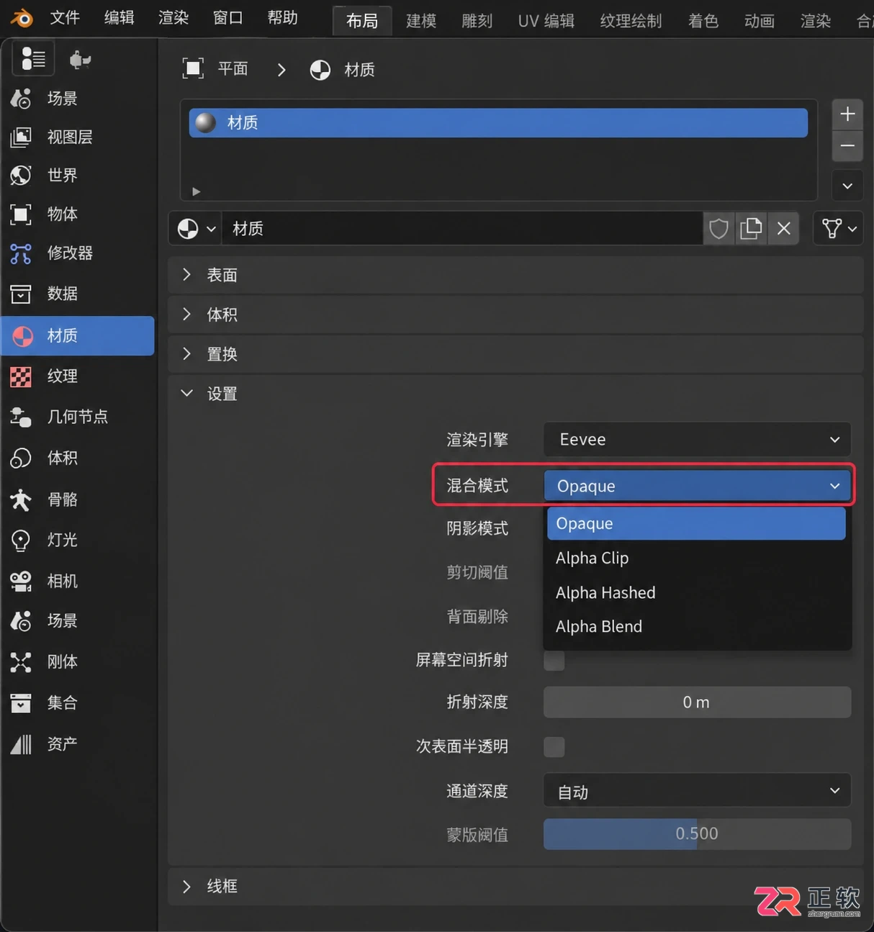Open the 渲染 render menu in menu bar

[174, 17]
